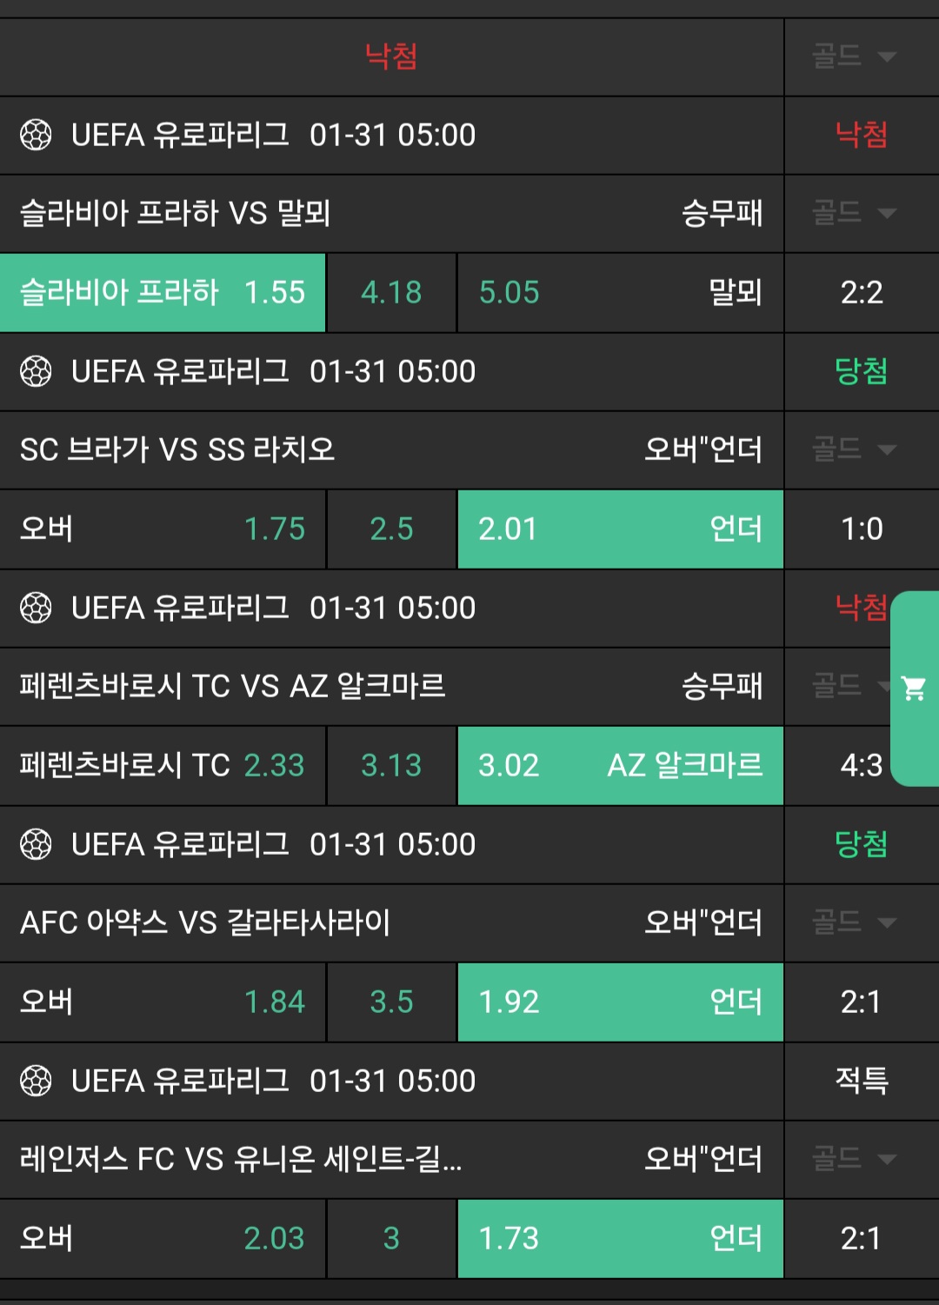
Task: Select the 언더 2.01 option for Braga vs Lazio
Action: pos(620,529)
